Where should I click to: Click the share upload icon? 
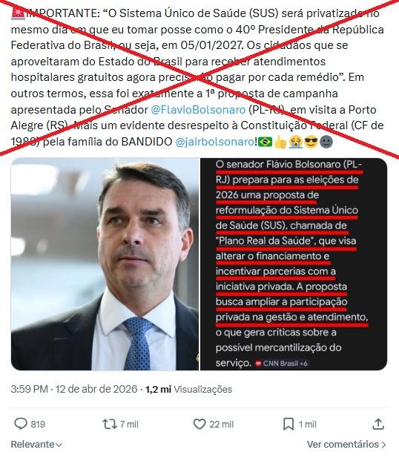click(378, 424)
